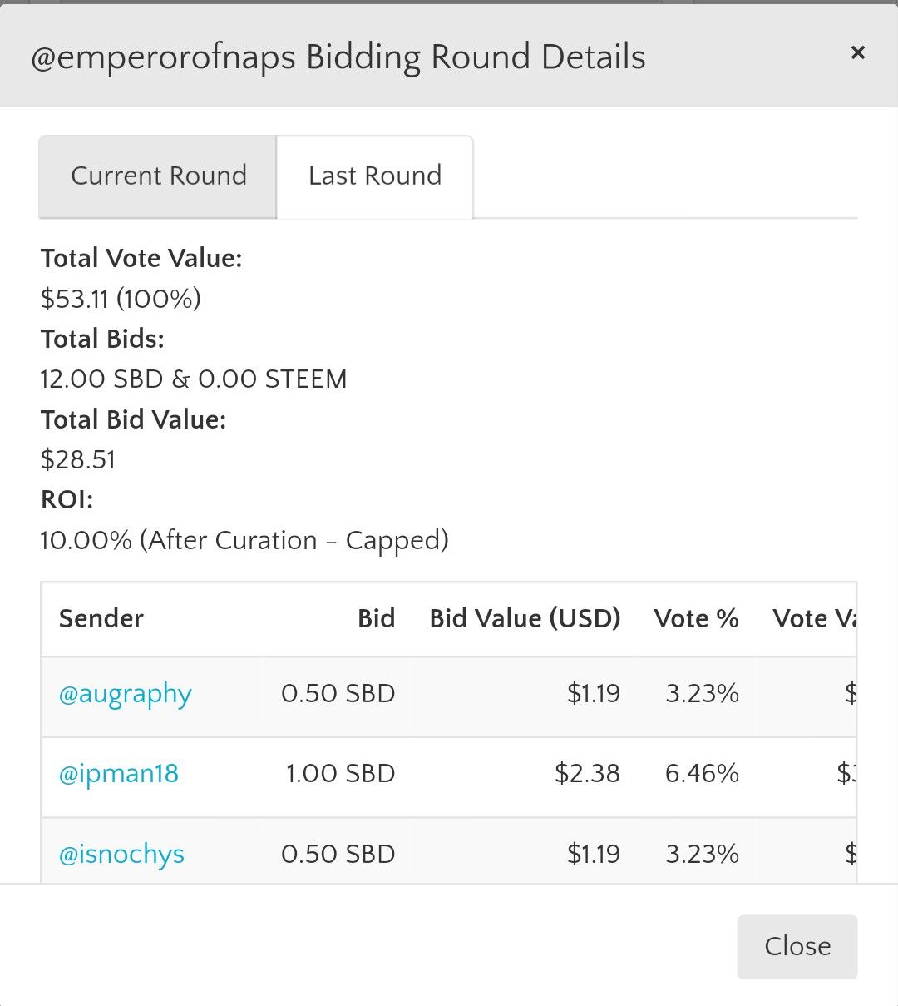This screenshot has height=1006, width=898.
Task: Switch to the Current Round tab
Action: point(158,176)
